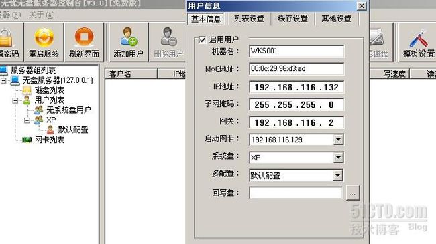The image size is (436, 244).
Task: Select 默认配置 text in the tree
Action: (73, 130)
